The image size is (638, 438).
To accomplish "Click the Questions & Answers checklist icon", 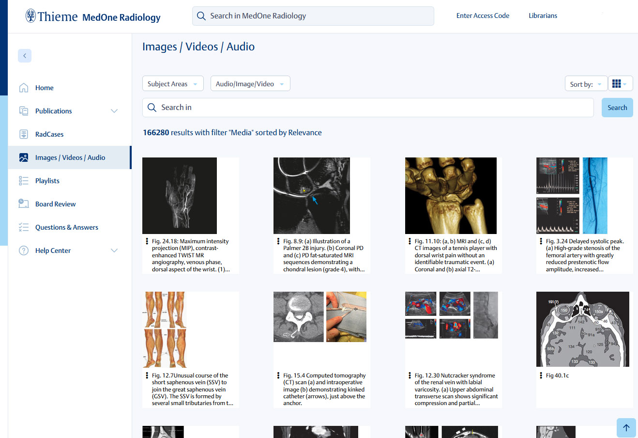I will point(24,227).
